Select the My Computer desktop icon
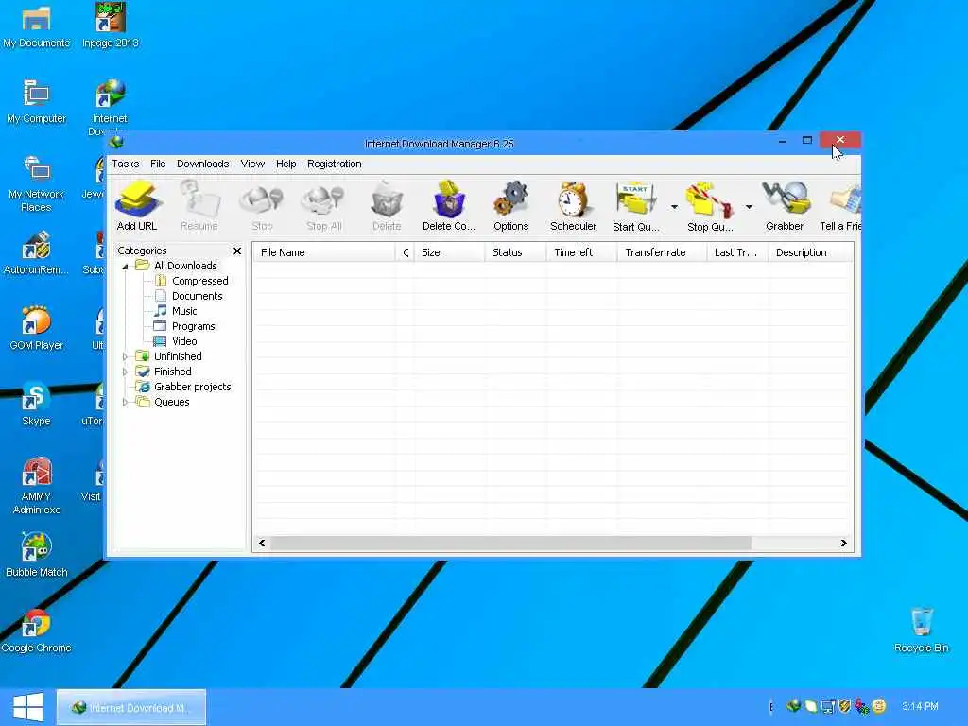 click(x=36, y=101)
